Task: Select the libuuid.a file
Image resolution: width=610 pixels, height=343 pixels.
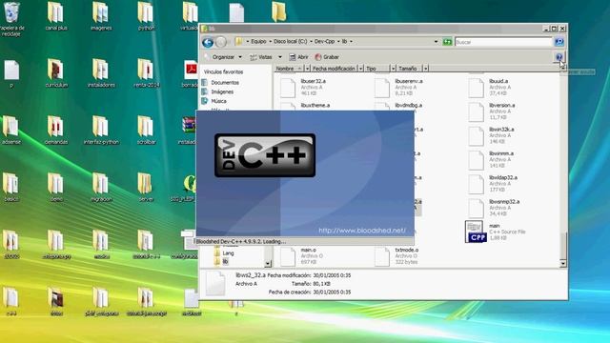Action: [x=489, y=87]
